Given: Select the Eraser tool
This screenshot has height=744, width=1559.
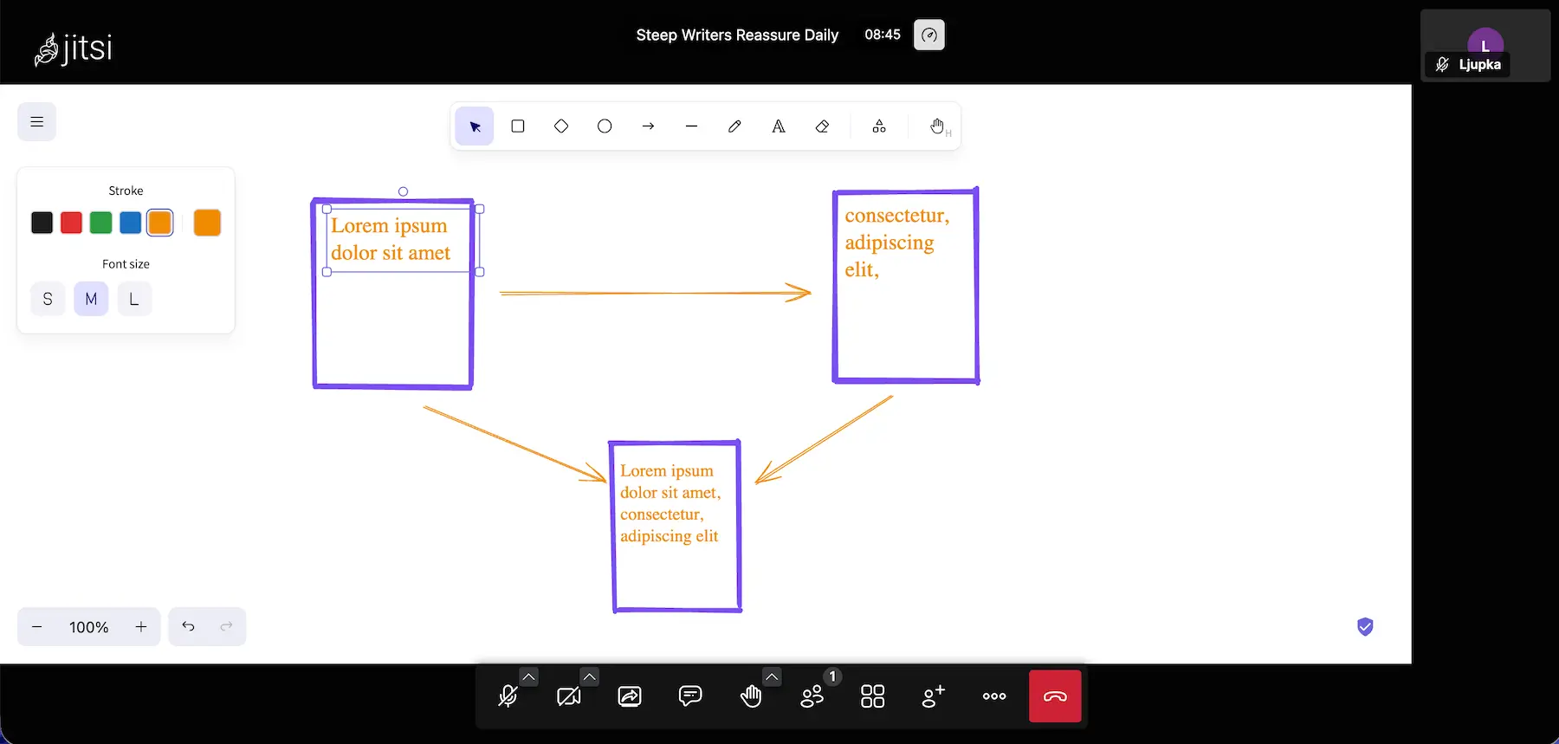Looking at the screenshot, I should click(822, 126).
